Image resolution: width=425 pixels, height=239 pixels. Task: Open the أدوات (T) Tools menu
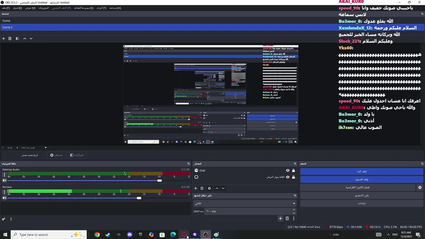pos(101,8)
